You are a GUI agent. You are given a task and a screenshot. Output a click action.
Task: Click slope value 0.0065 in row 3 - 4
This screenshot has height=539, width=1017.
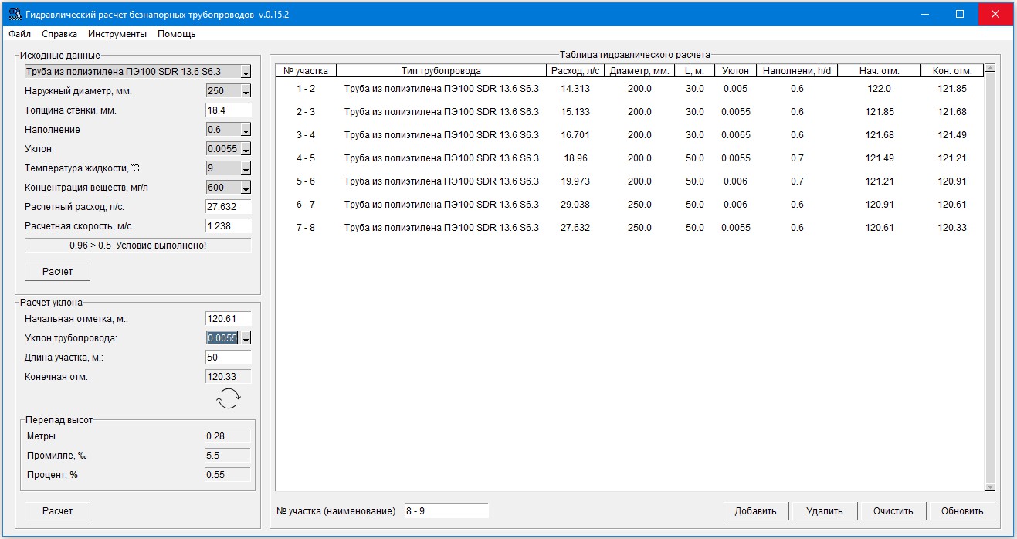click(x=736, y=135)
